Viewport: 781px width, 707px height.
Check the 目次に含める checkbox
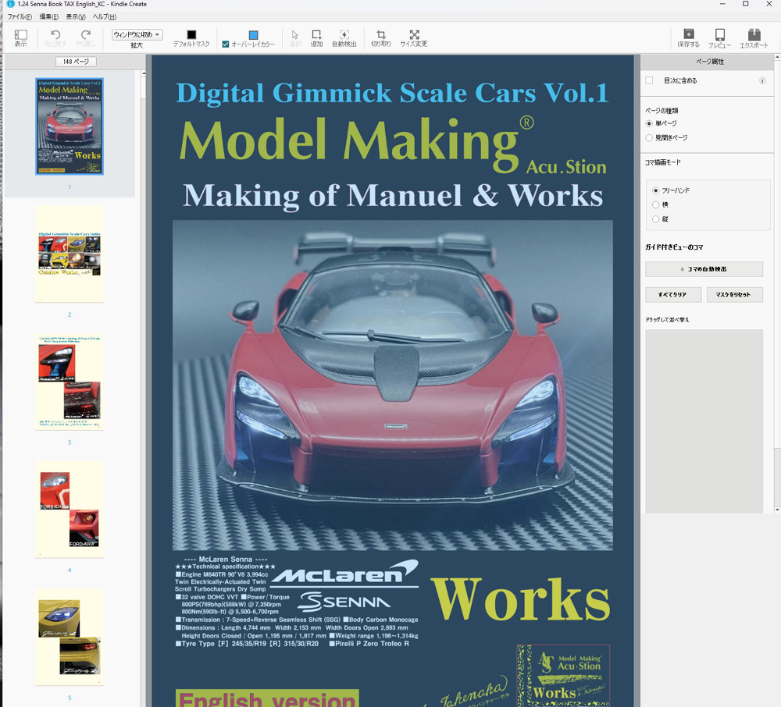(x=649, y=80)
